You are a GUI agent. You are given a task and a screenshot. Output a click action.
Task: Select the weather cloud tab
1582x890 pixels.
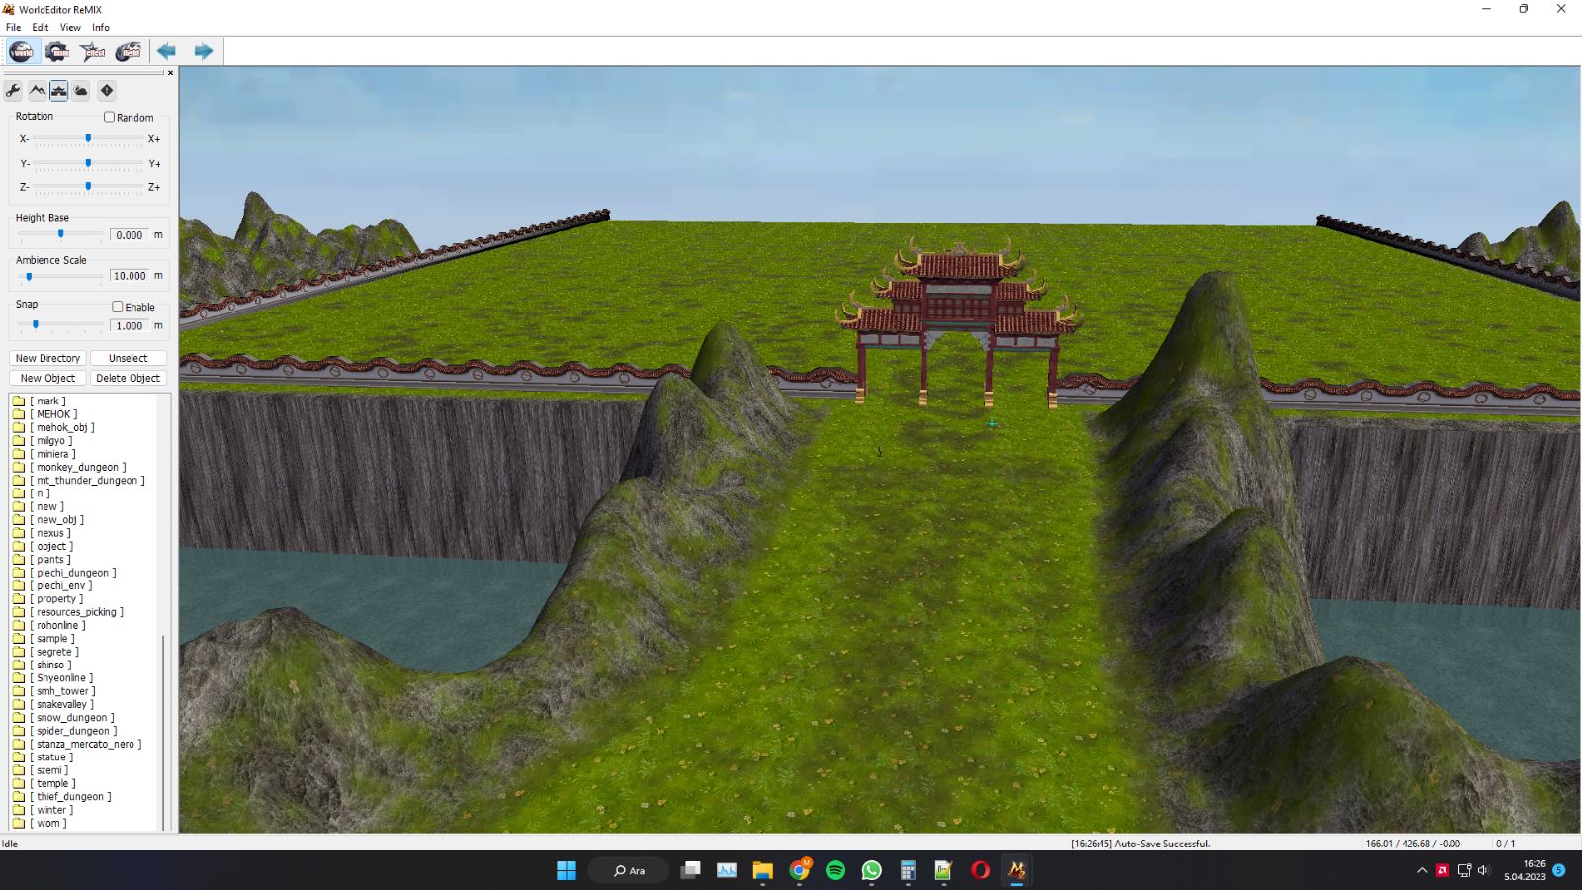coord(81,91)
